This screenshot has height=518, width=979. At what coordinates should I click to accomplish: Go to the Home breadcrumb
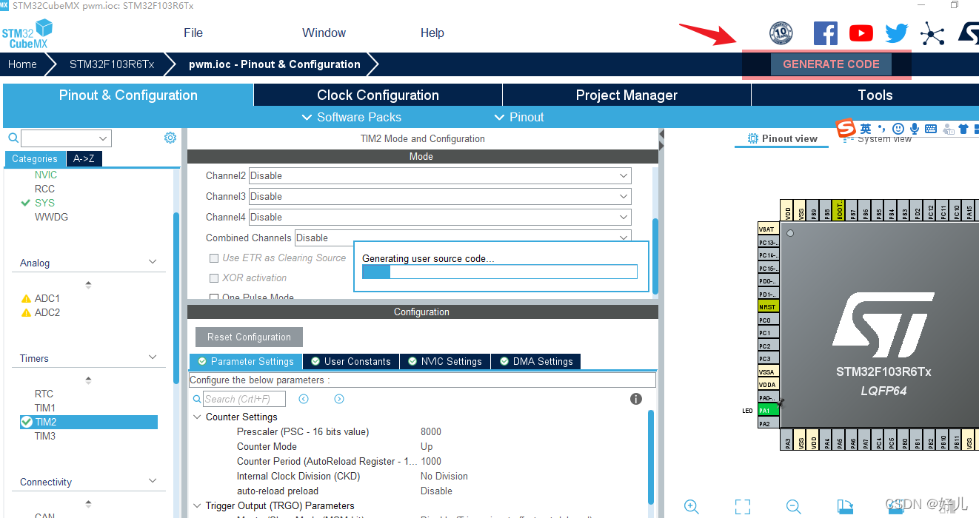pyautogui.click(x=22, y=64)
